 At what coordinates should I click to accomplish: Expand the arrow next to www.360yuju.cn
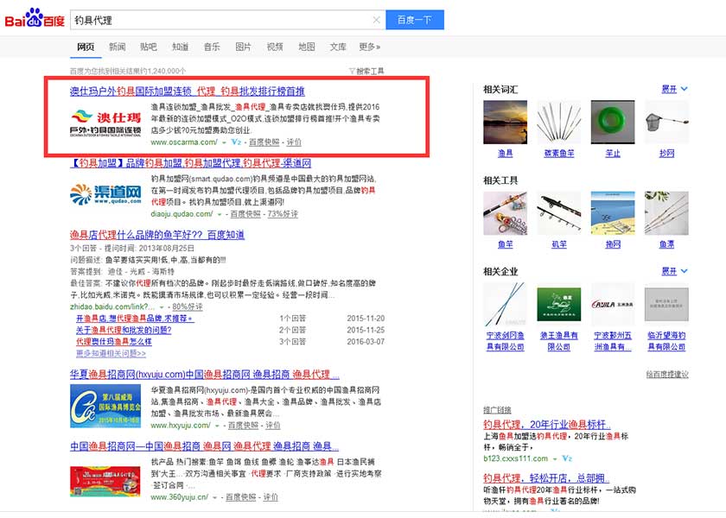(215, 497)
